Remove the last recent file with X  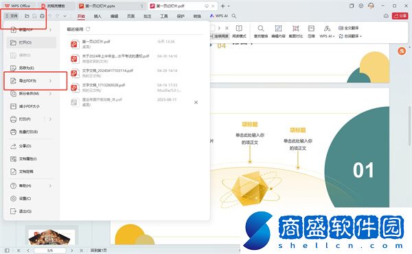[196, 103]
